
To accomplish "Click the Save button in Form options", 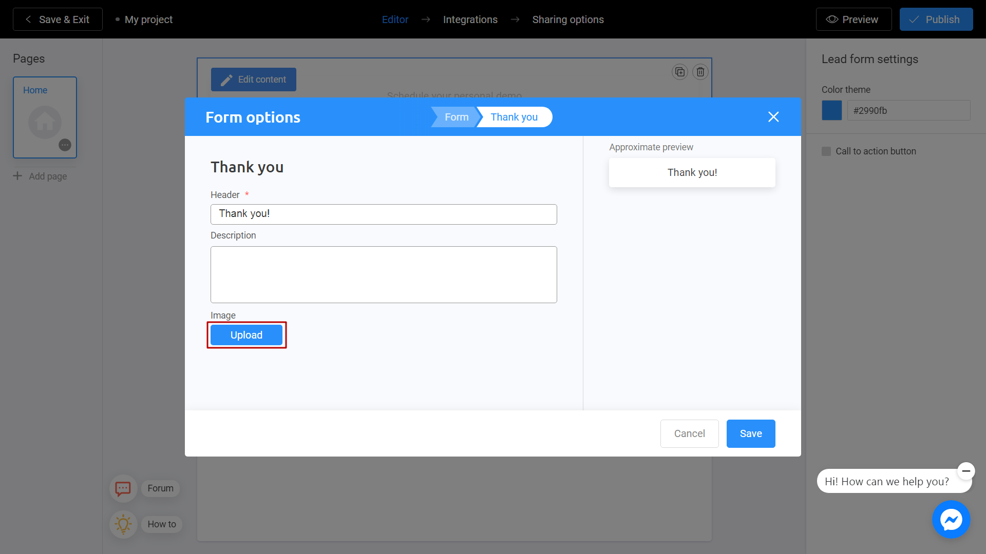I will (750, 433).
